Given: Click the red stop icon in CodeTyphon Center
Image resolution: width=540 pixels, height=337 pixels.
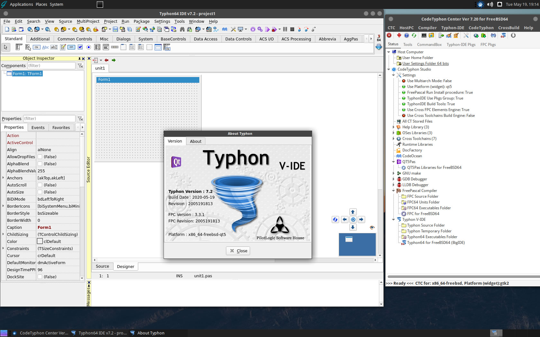Looking at the screenshot, I should click(389, 35).
